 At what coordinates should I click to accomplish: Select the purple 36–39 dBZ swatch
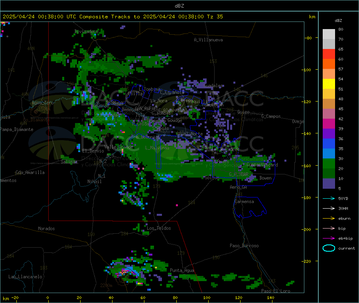click(329, 134)
